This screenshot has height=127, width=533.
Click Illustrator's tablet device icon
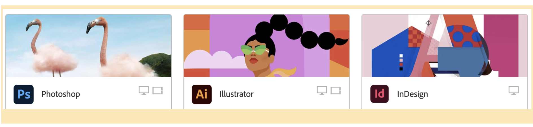(x=336, y=91)
